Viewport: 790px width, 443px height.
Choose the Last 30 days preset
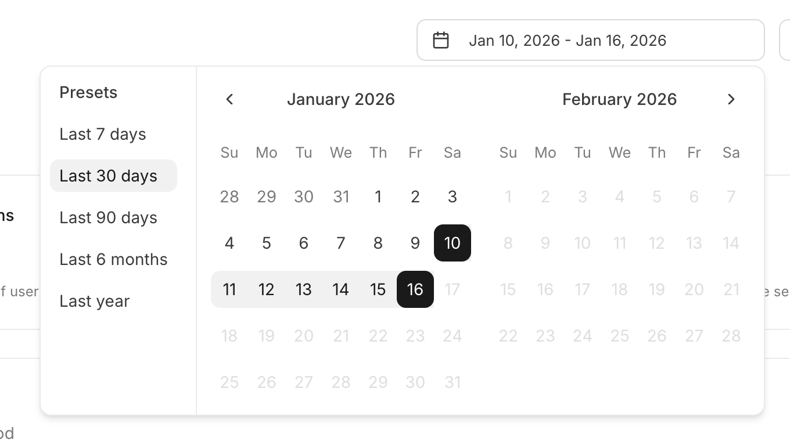coord(109,176)
